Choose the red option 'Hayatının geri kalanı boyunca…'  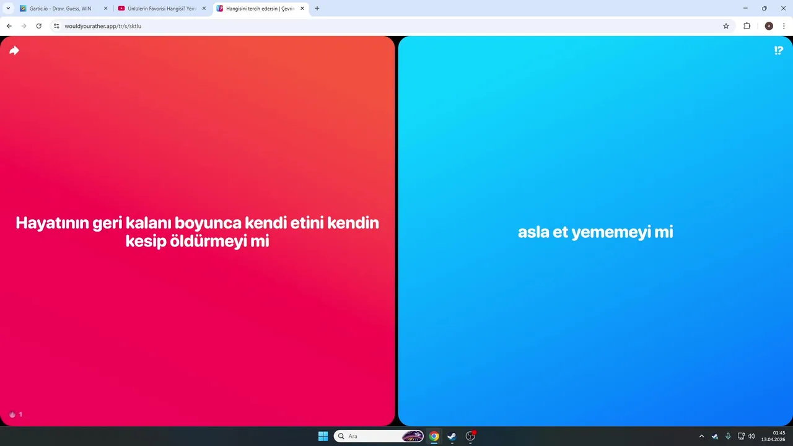(197, 231)
